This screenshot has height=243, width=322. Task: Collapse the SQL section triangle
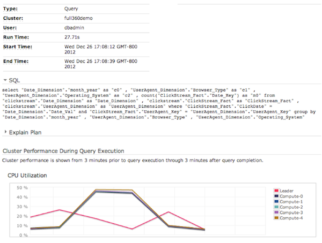(x=5, y=80)
